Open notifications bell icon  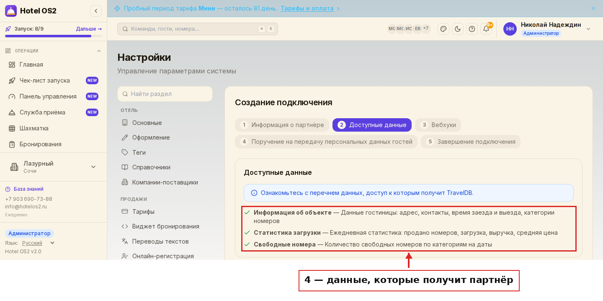point(486,29)
